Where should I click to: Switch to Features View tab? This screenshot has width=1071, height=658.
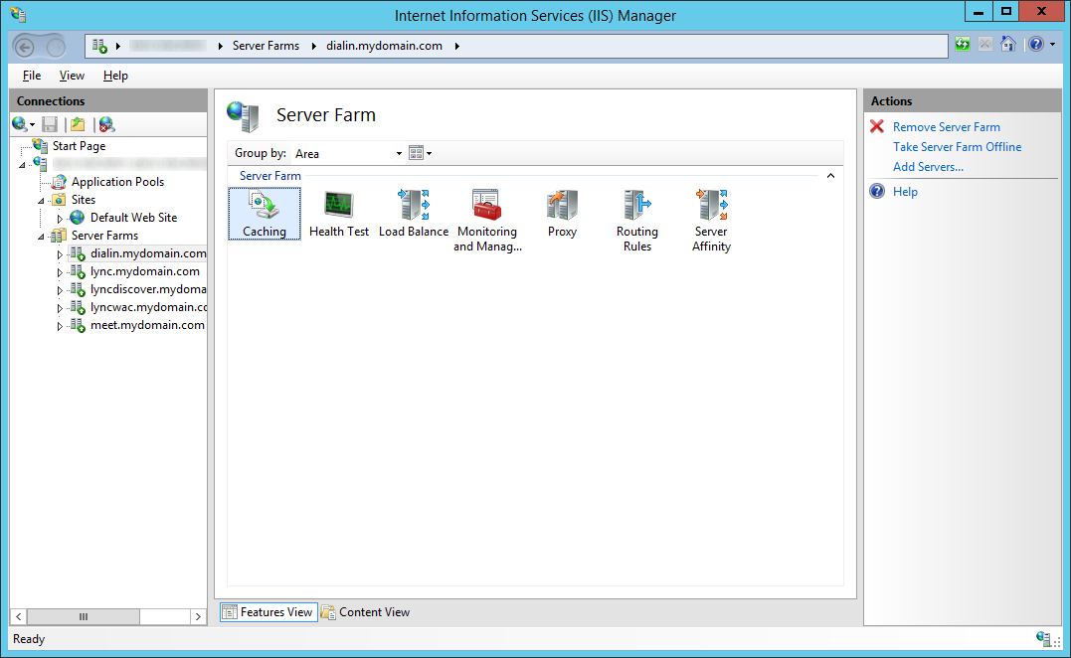coord(268,612)
